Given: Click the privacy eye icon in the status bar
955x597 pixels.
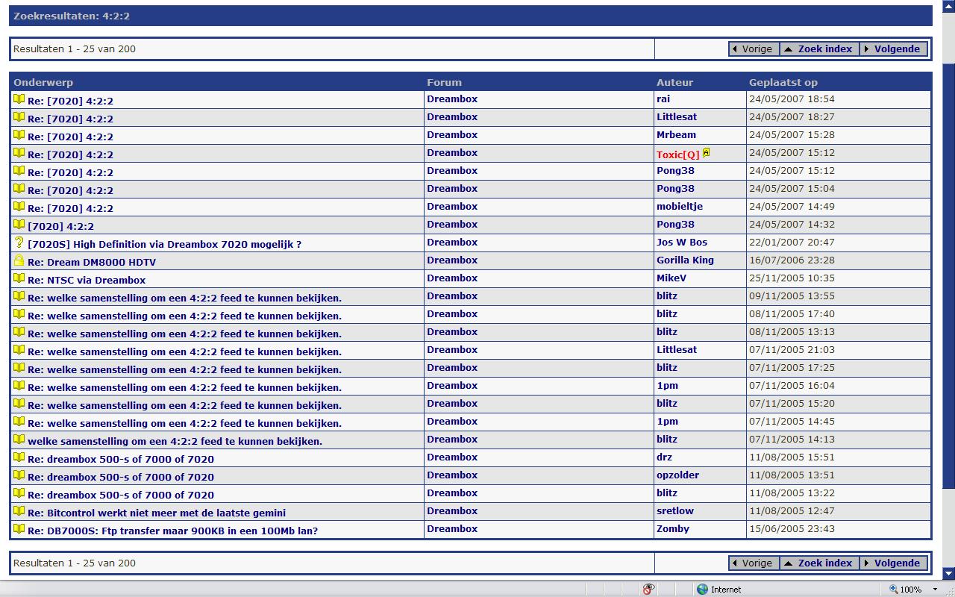Looking at the screenshot, I should tap(648, 589).
